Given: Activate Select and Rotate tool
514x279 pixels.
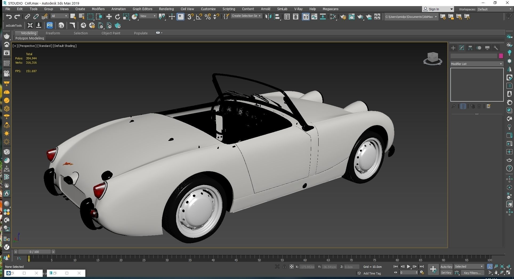Looking at the screenshot, I should tap(117, 17).
